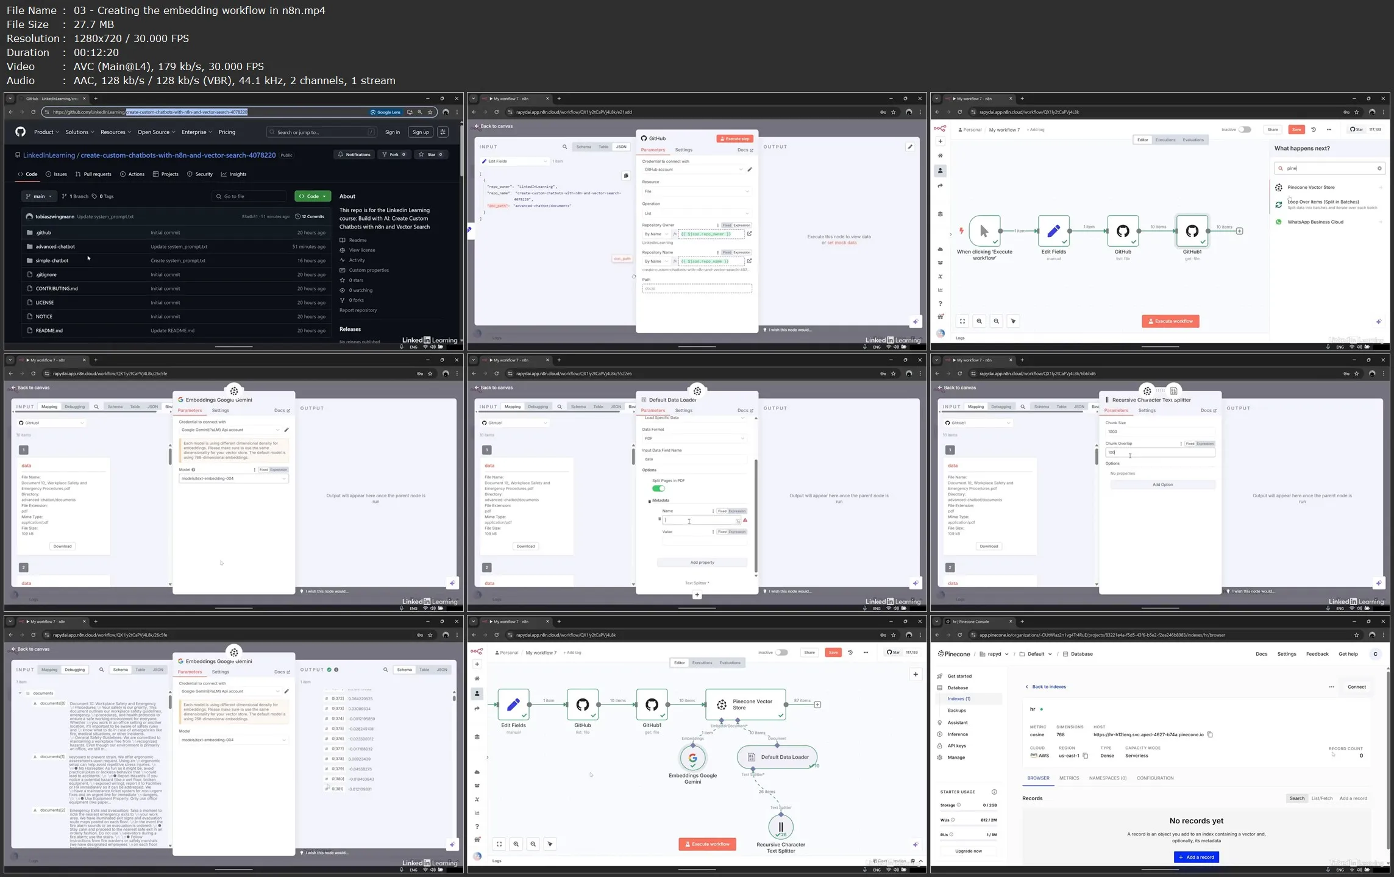Open the Operation 'List' dropdown in GitHub node

(697, 213)
